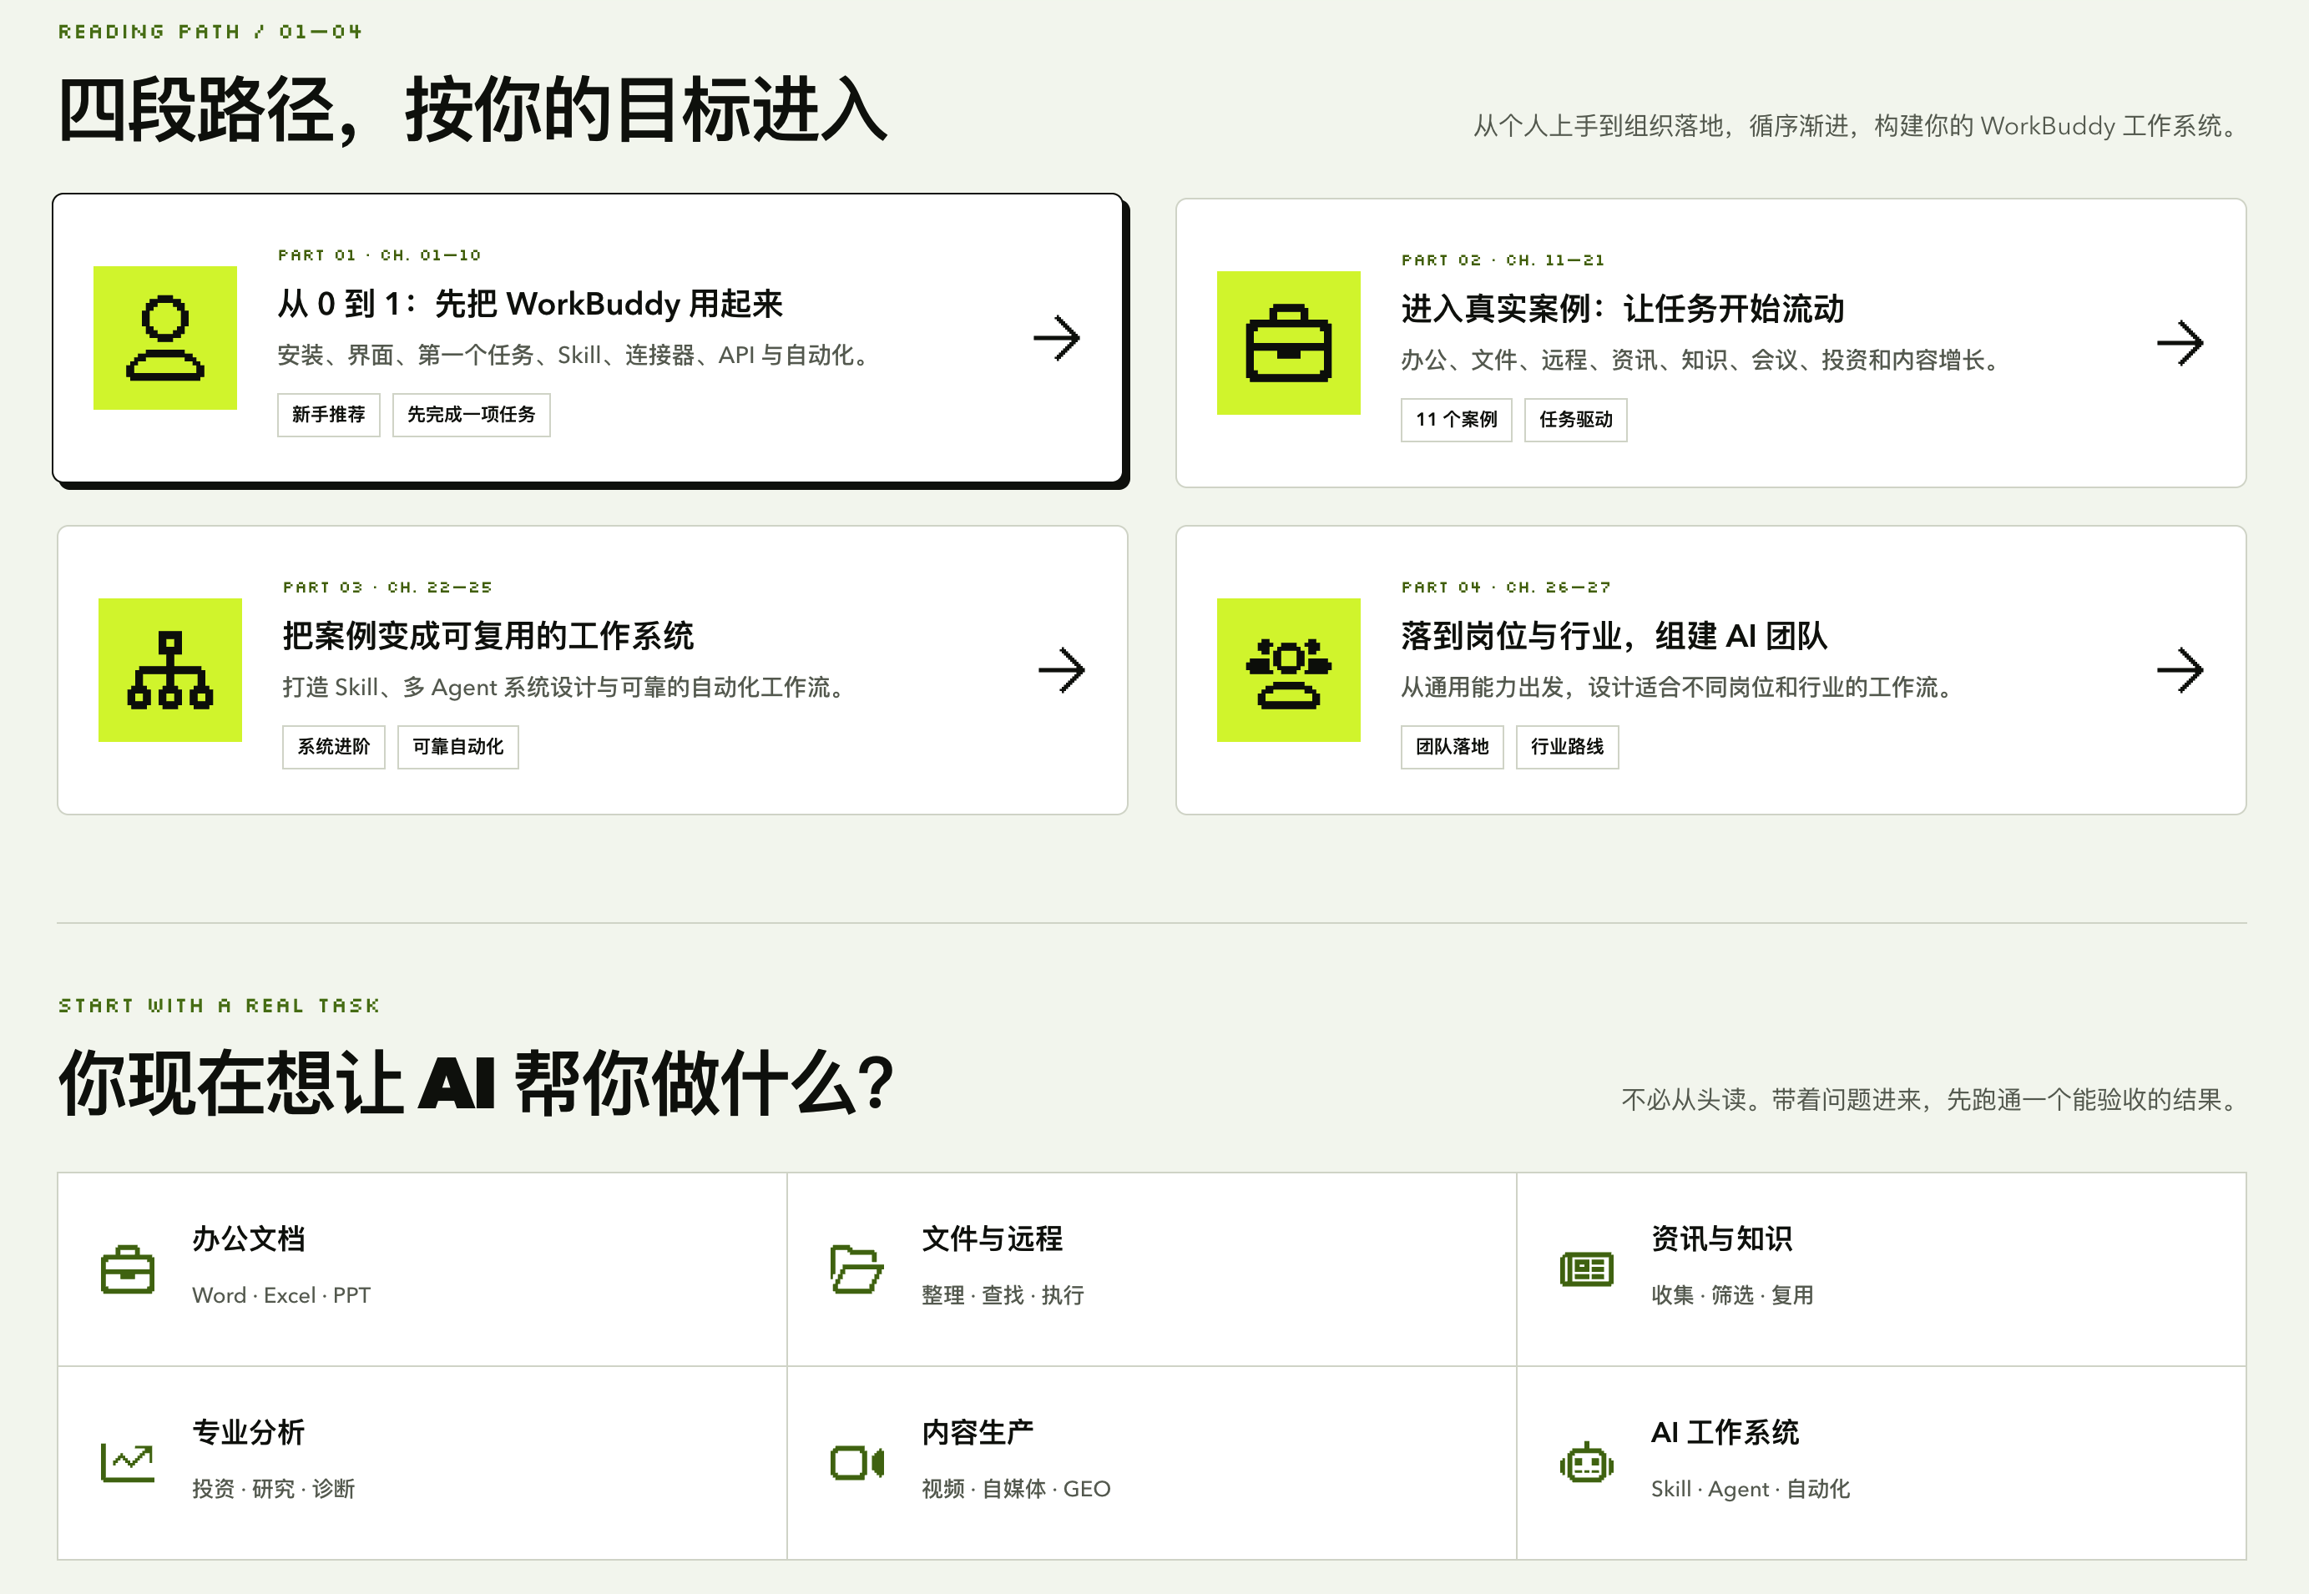2309x1594 pixels.
Task: Click the 系统进阶 tag
Action: (x=334, y=747)
